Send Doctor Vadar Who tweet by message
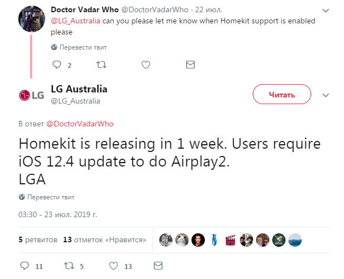Viewport: 344px width, 279px height. point(190,65)
